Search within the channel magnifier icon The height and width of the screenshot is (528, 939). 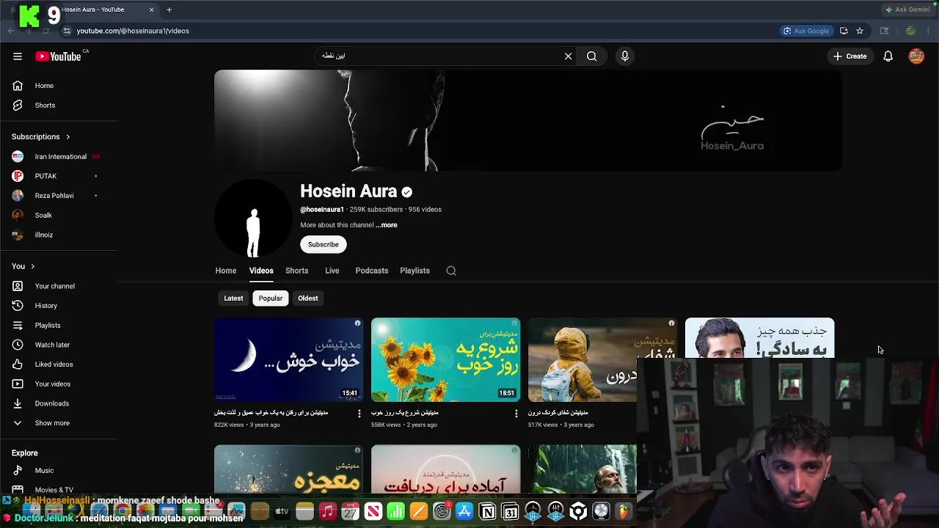point(451,271)
